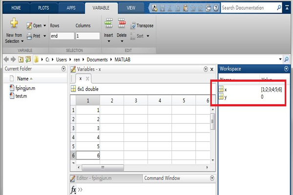The image size is (293, 195).
Task: Click the switch windows icon
Action: coord(208,8)
